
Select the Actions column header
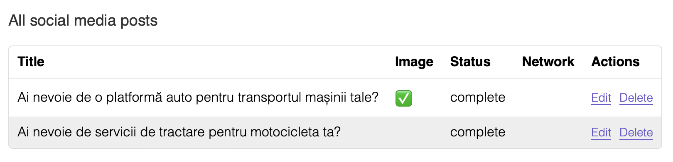click(x=615, y=62)
